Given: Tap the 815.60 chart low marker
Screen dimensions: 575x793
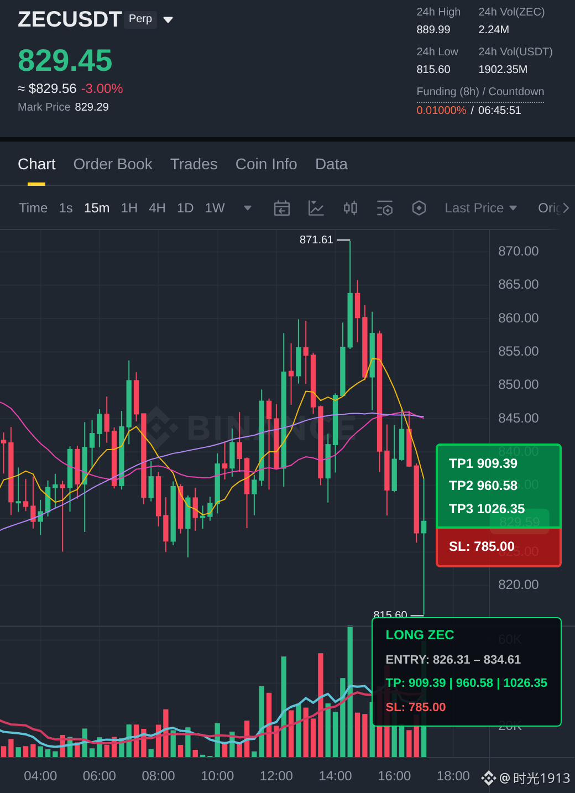Looking at the screenshot, I should click(390, 614).
